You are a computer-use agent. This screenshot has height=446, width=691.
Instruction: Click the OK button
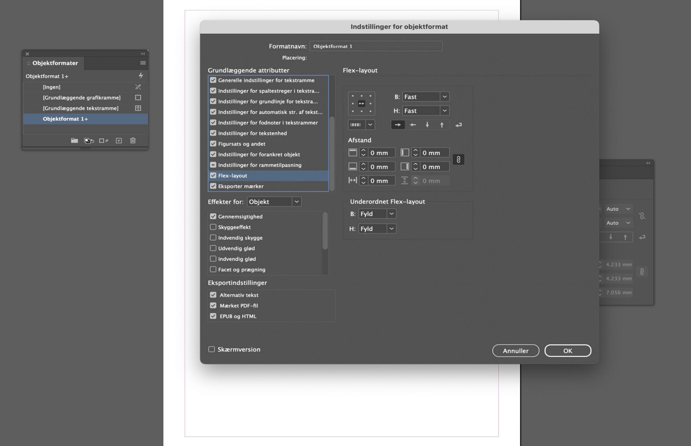click(x=568, y=350)
